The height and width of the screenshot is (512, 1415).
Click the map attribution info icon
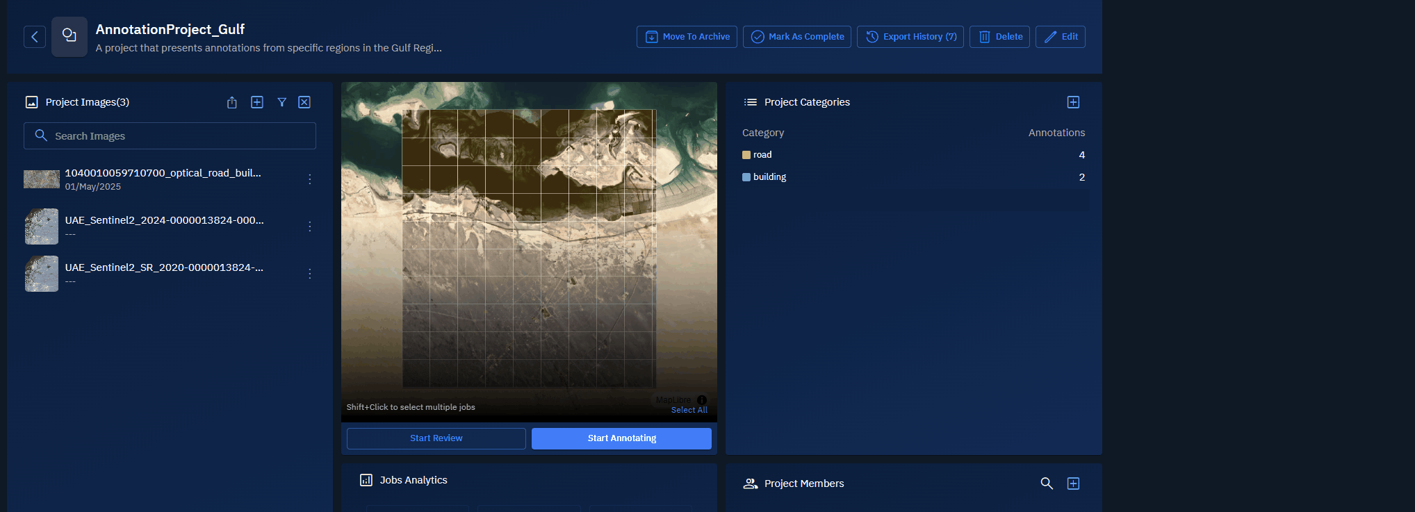pos(702,400)
